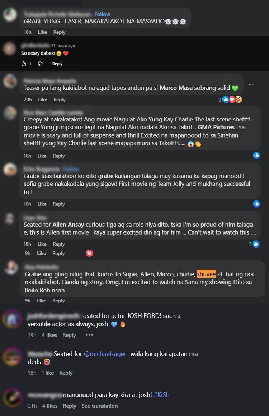This screenshot has height=416, width=269.
Task: Reply to the Iloilo Robinson comment
Action: pyautogui.click(x=59, y=301)
